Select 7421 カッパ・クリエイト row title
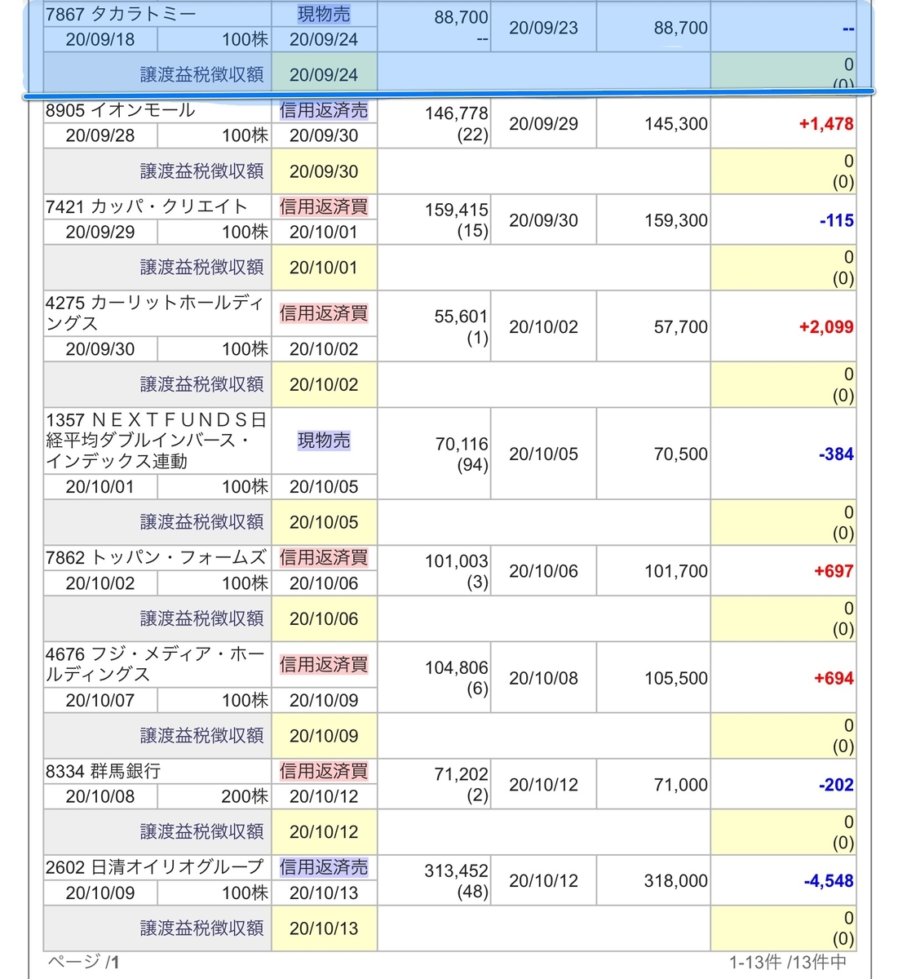Image resolution: width=898 pixels, height=979 pixels. coord(146,206)
